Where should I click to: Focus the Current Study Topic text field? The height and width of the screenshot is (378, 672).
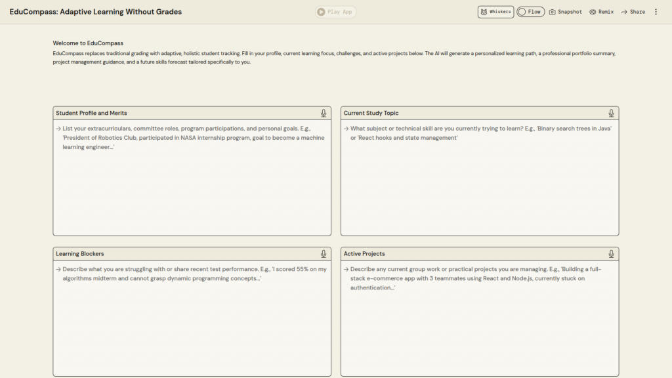(479, 184)
